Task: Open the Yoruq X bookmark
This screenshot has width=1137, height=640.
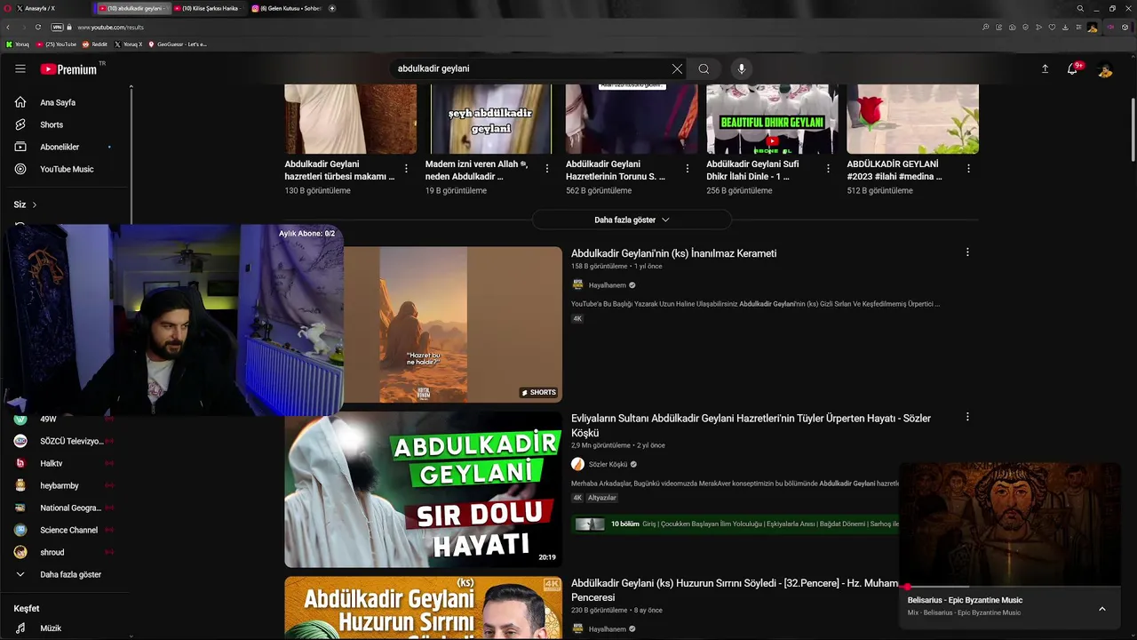Action: pyautogui.click(x=129, y=44)
